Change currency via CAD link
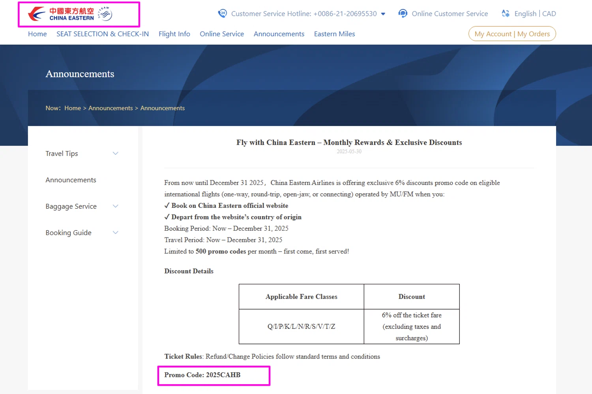The height and width of the screenshot is (394, 592). tap(549, 14)
